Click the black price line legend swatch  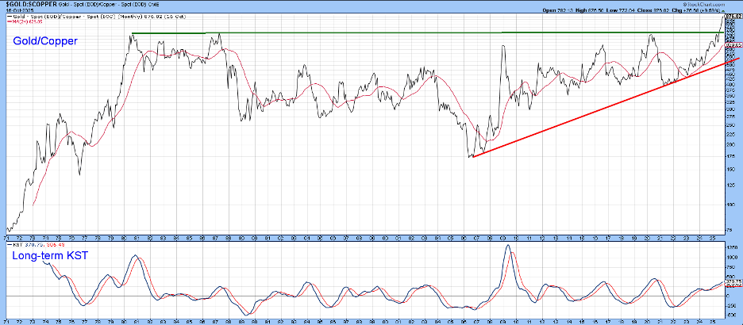[x=8, y=16]
